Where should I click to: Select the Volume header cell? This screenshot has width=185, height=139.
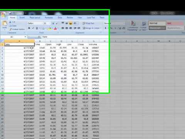click(94, 44)
